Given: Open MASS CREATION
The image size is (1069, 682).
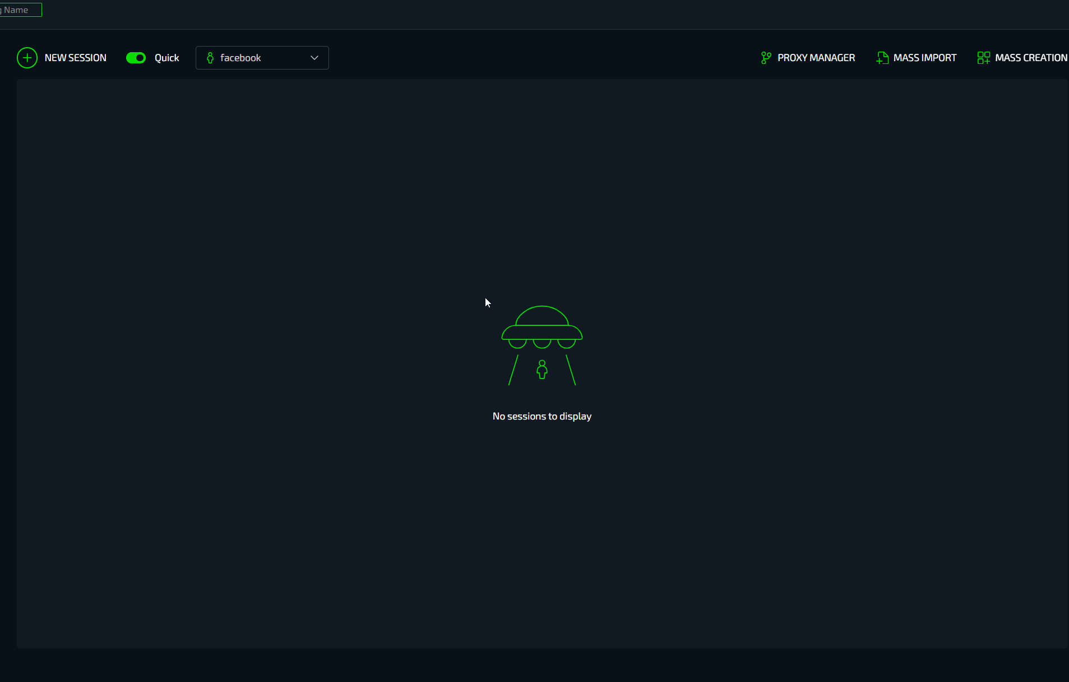Looking at the screenshot, I should coord(1030,58).
